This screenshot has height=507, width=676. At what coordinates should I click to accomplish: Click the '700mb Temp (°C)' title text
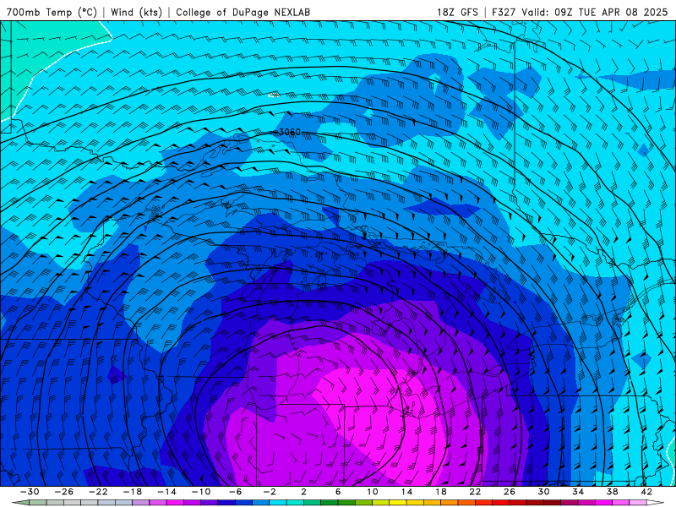click(x=52, y=13)
